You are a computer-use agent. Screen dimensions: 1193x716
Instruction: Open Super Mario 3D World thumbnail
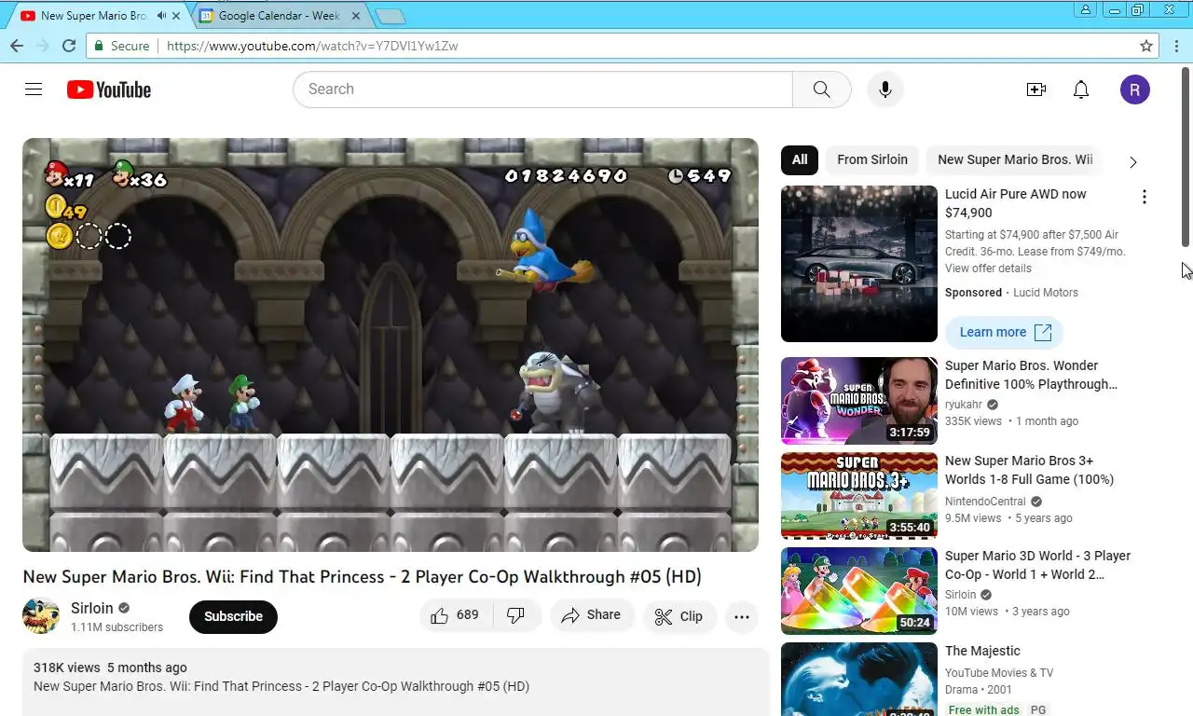tap(859, 591)
